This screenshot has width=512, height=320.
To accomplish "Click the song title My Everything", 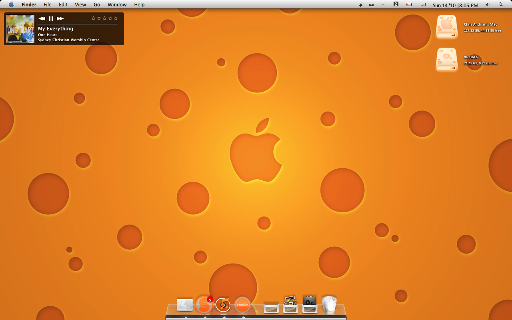I will click(x=56, y=29).
